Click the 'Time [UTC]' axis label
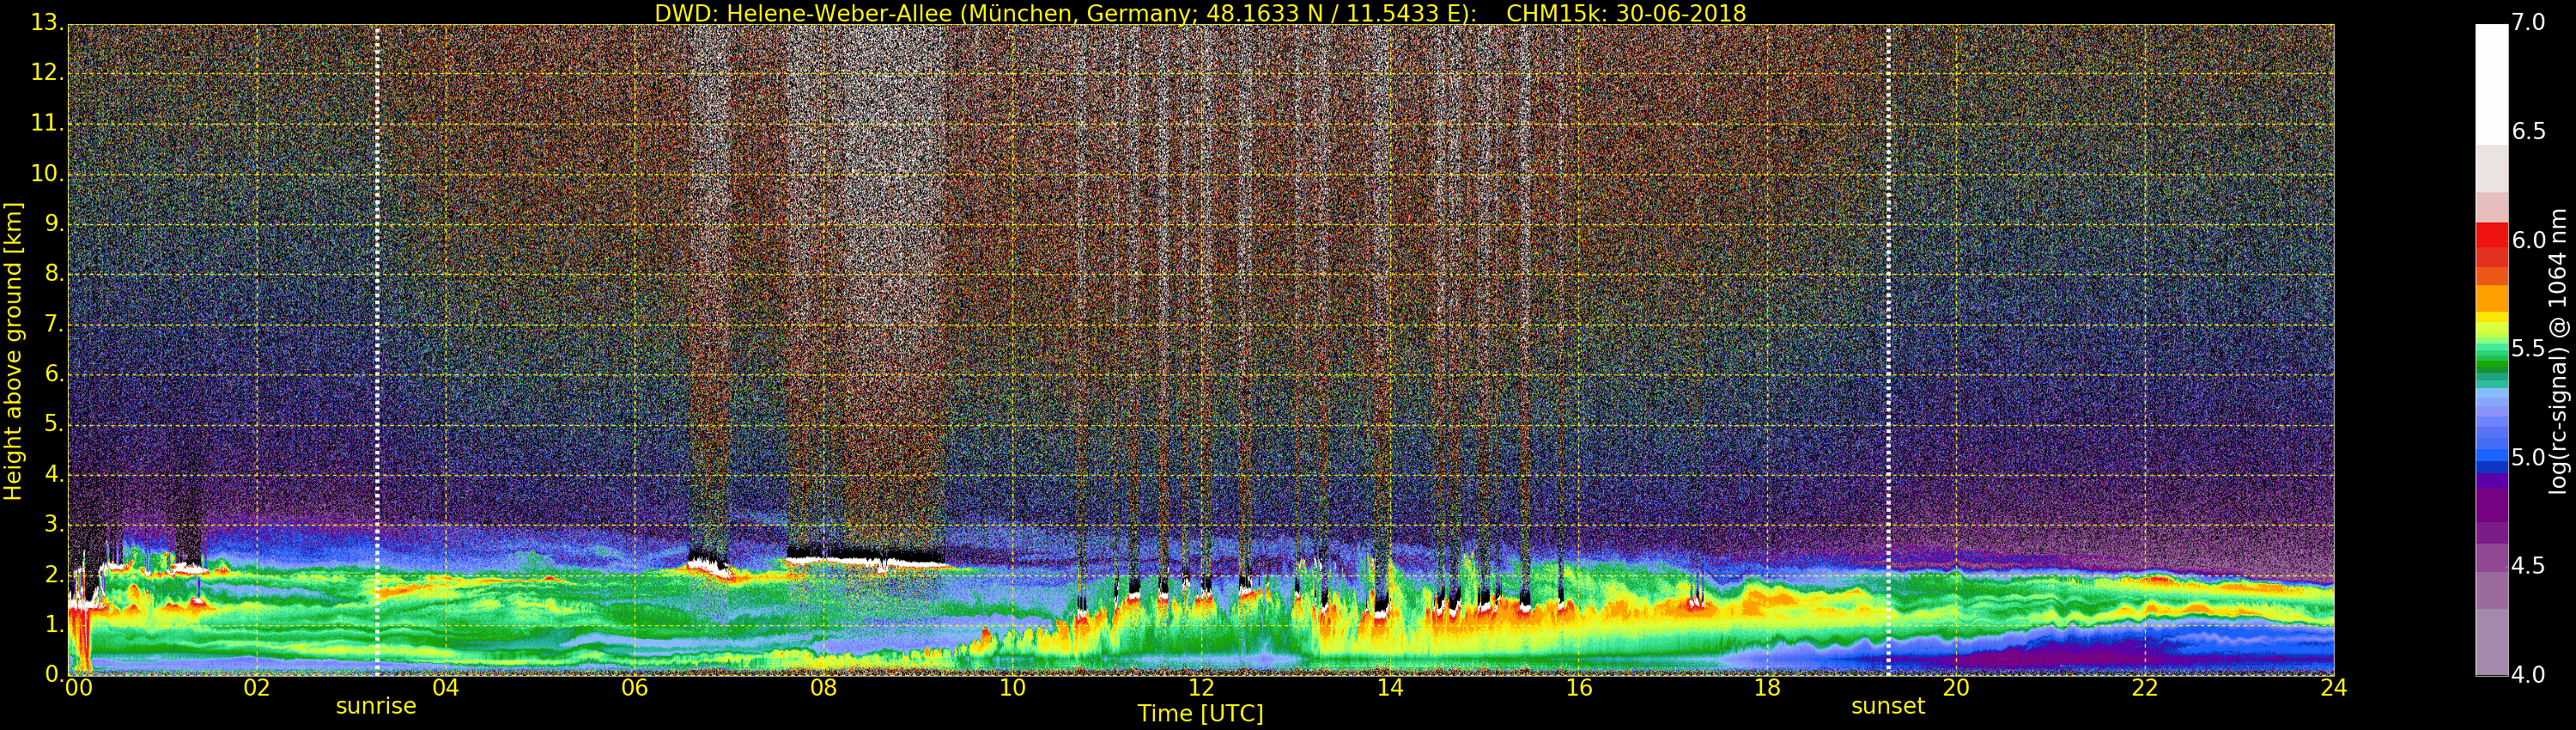The width and height of the screenshot is (2576, 730). click(x=1200, y=713)
